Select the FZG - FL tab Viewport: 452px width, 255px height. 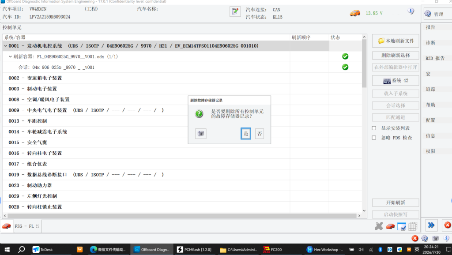coord(24,226)
